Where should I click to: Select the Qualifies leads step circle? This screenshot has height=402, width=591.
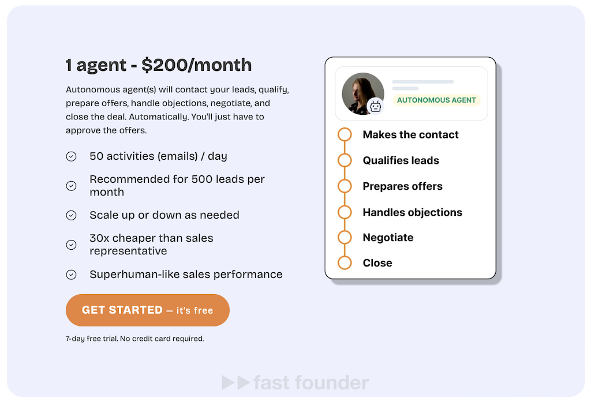tap(345, 160)
